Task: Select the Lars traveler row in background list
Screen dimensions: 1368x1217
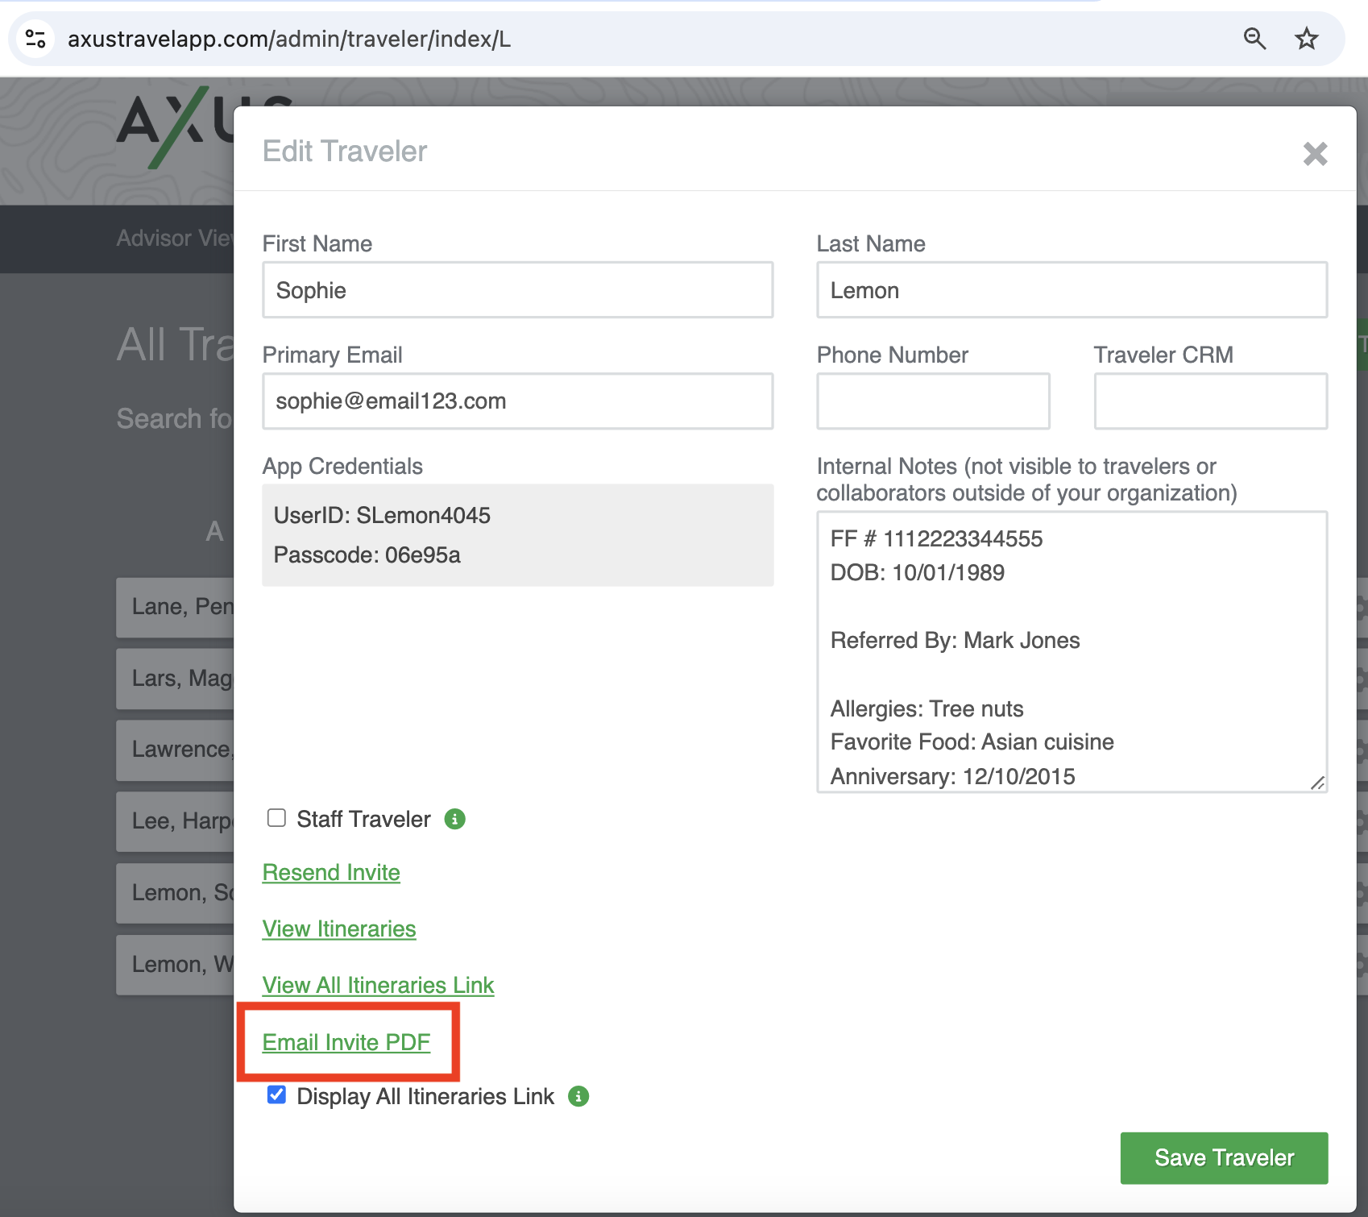Action: 175,679
